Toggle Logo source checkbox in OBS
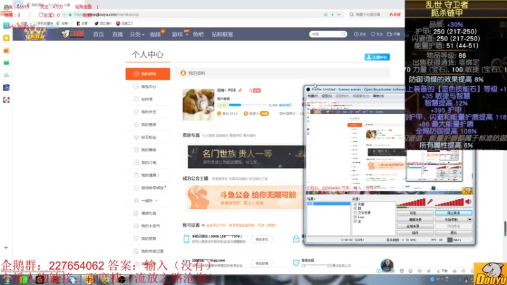This screenshot has height=285, width=507. pyautogui.click(x=355, y=217)
